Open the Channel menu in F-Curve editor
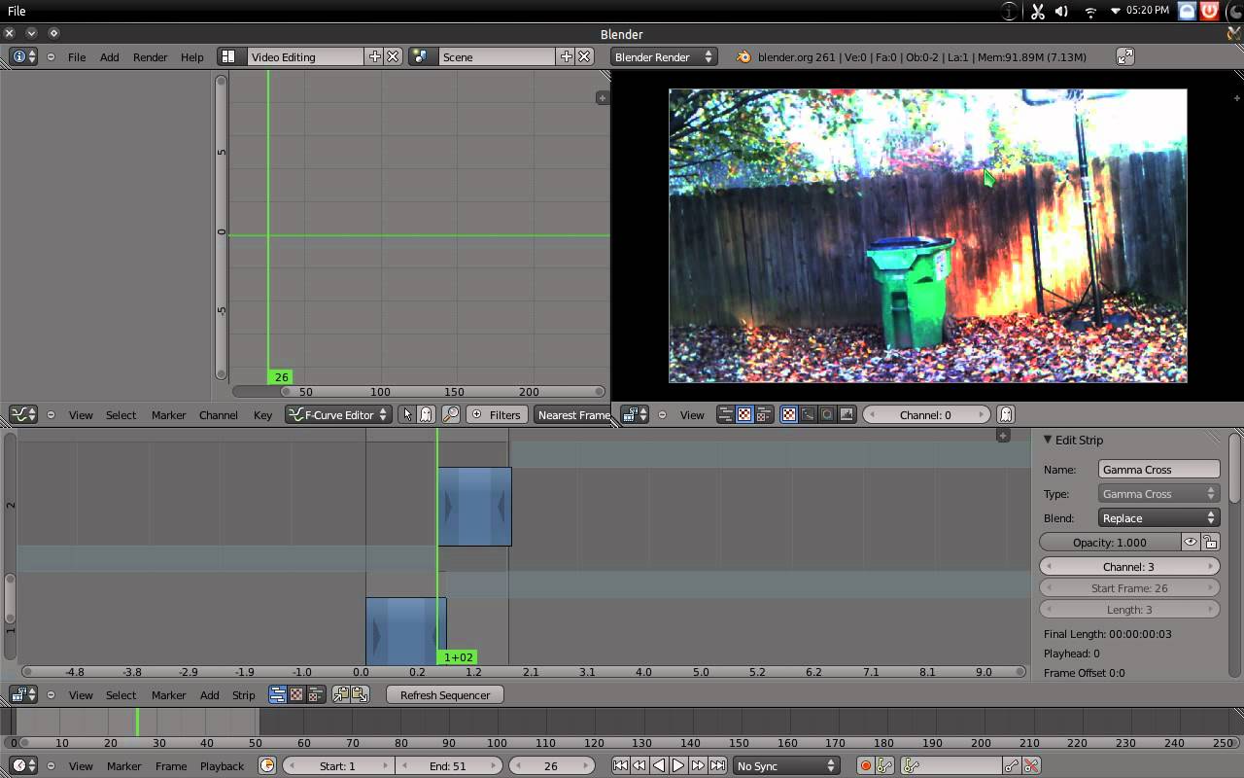The width and height of the screenshot is (1244, 778). (219, 414)
